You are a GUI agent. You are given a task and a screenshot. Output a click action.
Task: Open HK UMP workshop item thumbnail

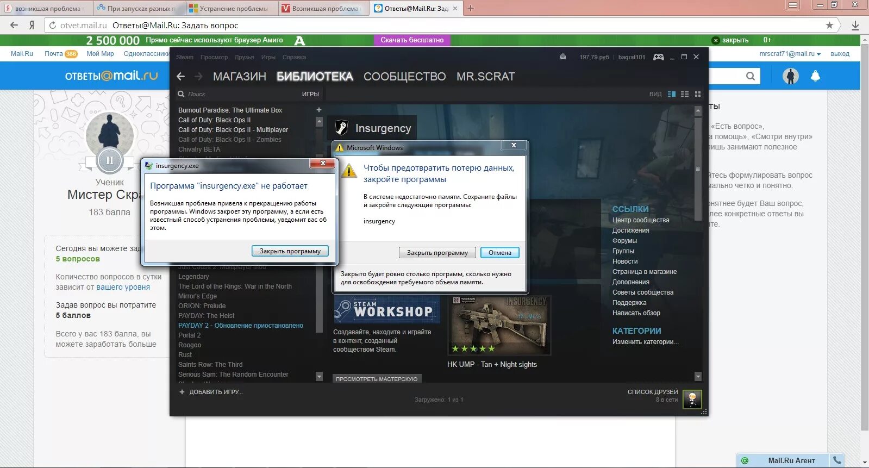point(499,326)
